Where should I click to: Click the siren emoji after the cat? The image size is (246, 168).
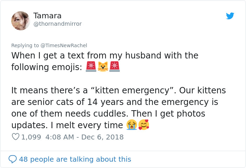click(115, 67)
